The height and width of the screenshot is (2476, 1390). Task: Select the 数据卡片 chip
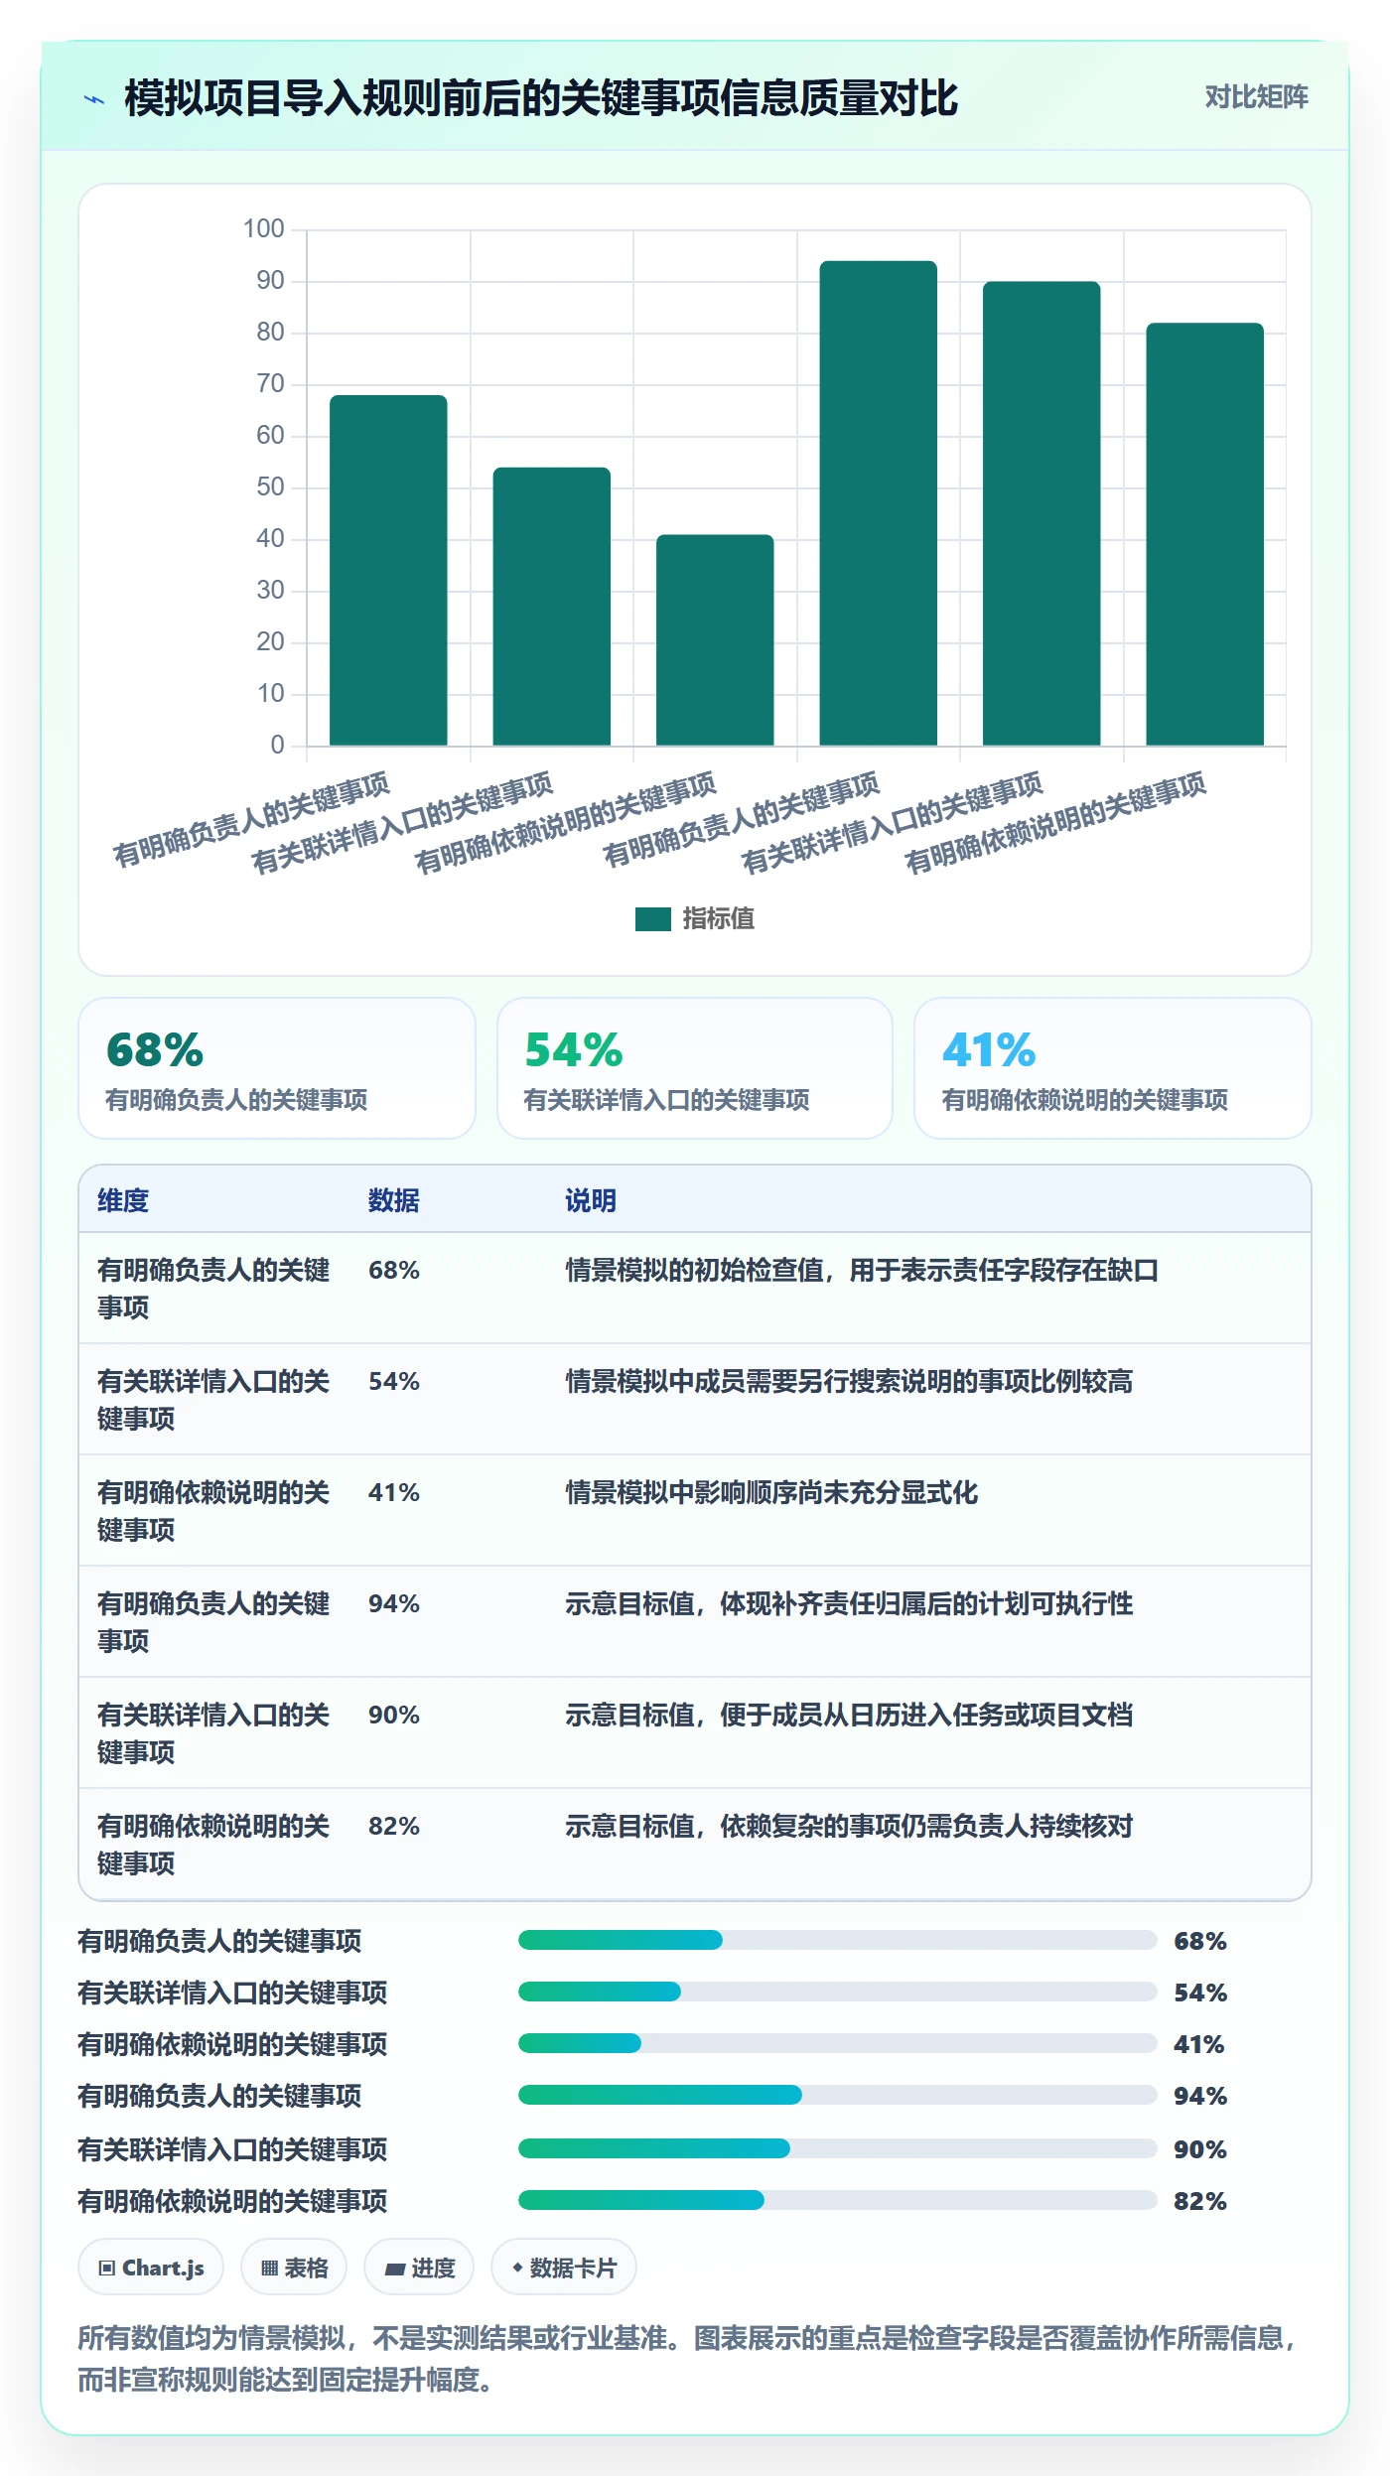coord(564,2268)
